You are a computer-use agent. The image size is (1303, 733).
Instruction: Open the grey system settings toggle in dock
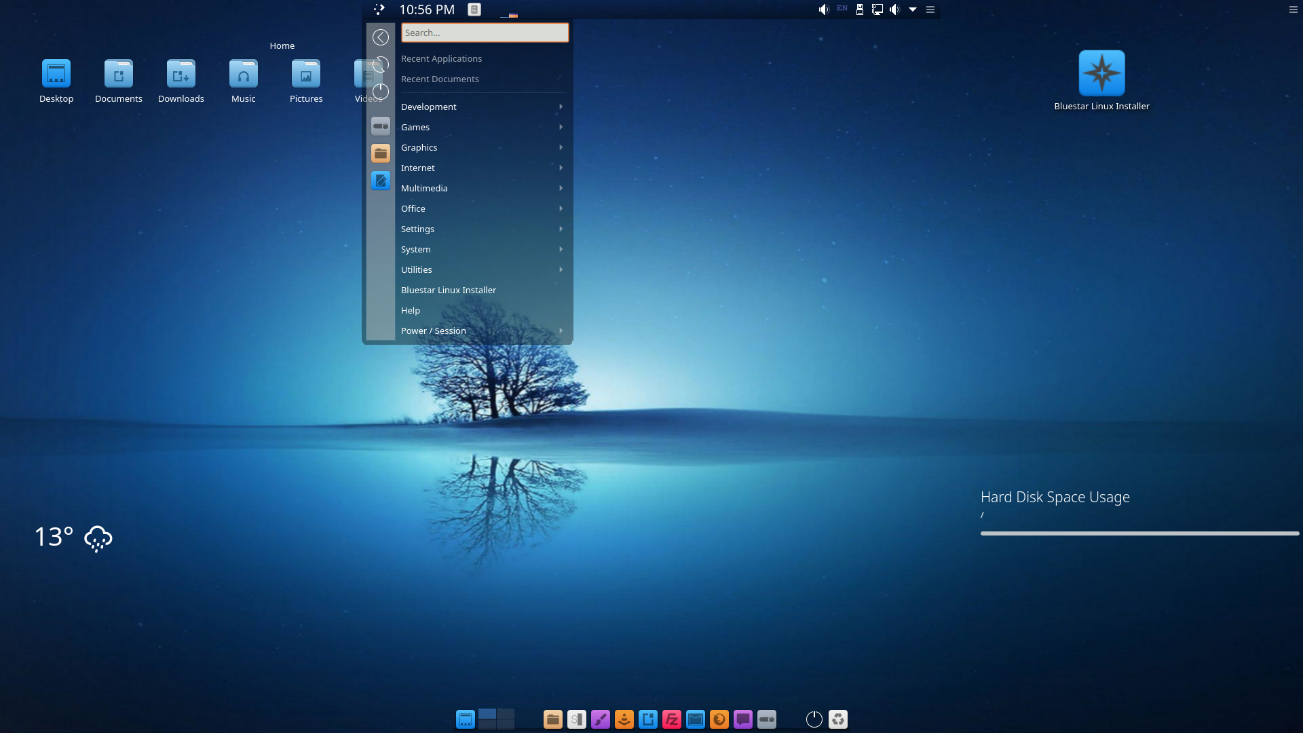[767, 719]
